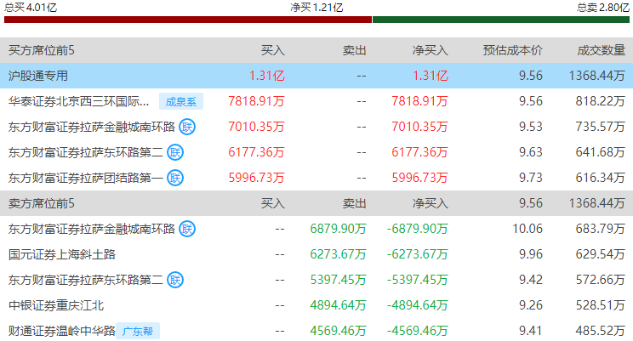Open sell-side 东方财富证券拉萨金融城南环路 seat
Viewport: 633px width, 341px height.
pos(92,229)
